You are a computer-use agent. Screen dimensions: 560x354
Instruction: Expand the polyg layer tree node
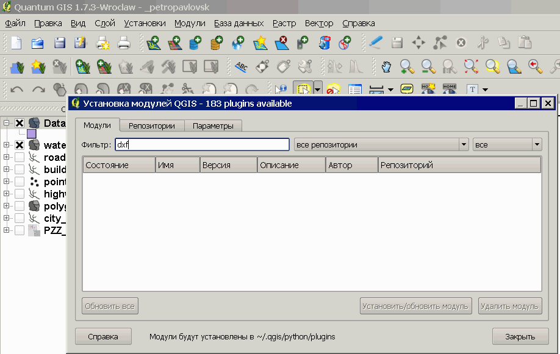coord(7,206)
